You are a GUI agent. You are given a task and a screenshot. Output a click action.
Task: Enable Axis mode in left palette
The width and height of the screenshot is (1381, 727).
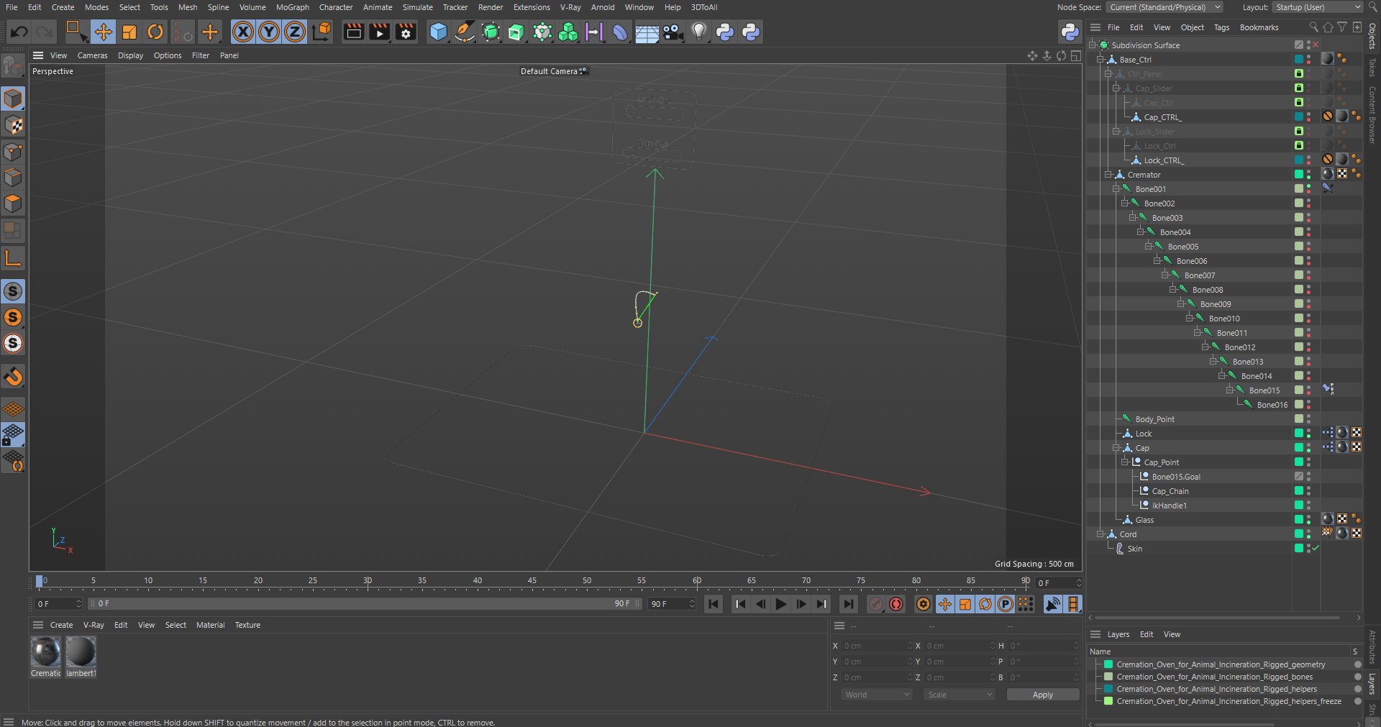click(13, 257)
